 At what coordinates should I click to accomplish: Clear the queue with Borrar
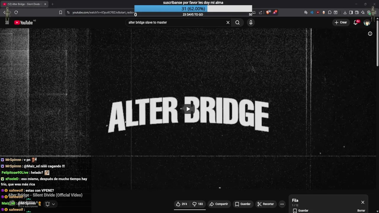click(361, 211)
